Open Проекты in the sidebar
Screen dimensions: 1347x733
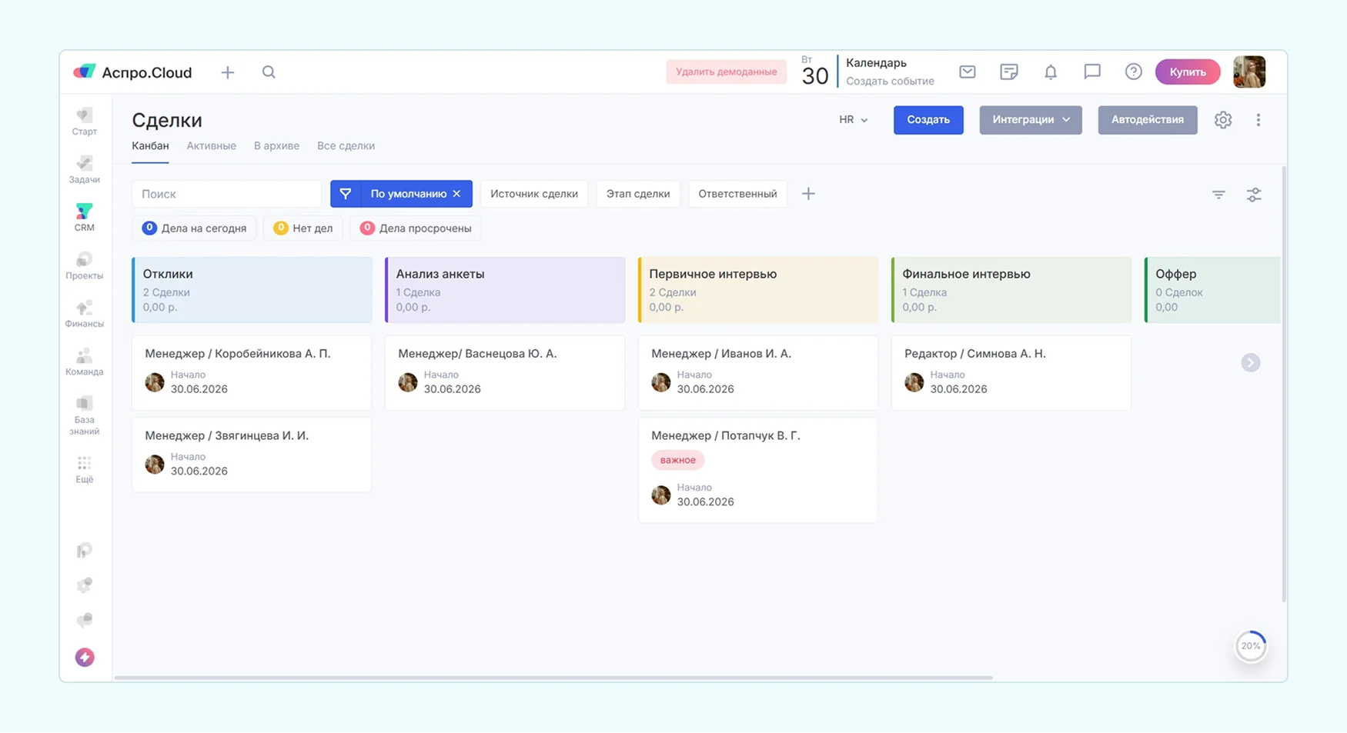tap(85, 265)
